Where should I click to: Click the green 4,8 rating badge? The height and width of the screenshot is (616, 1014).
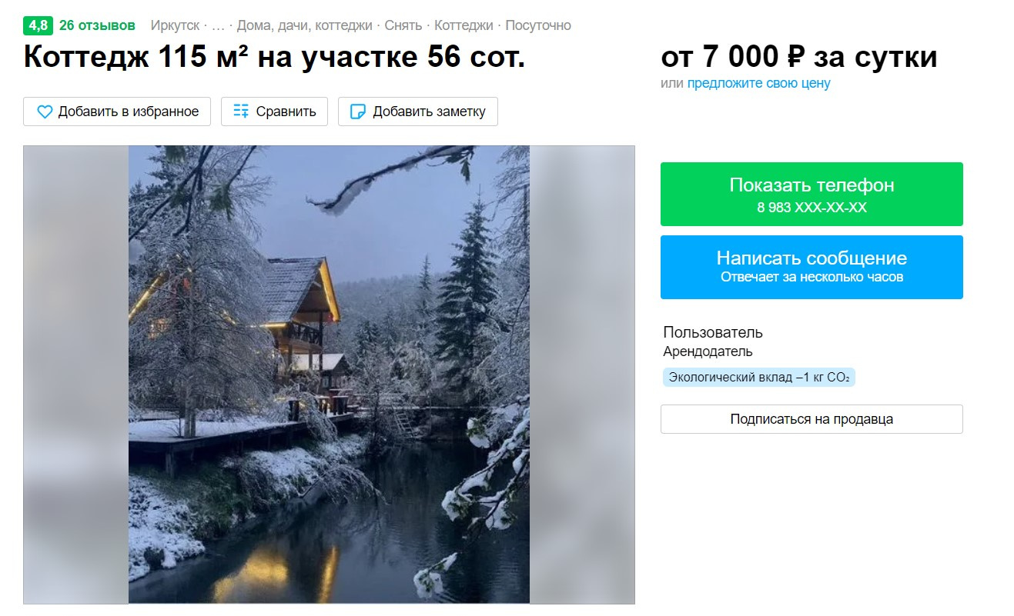(x=38, y=25)
